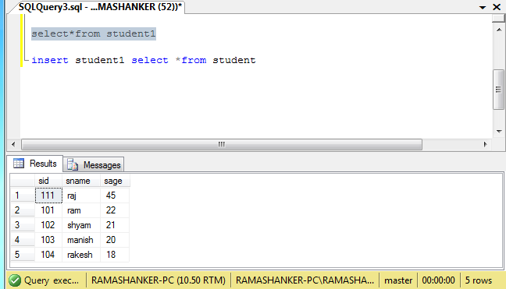Image resolution: width=506 pixels, height=289 pixels.
Task: Click the sname cell rakesh
Action: click(81, 255)
